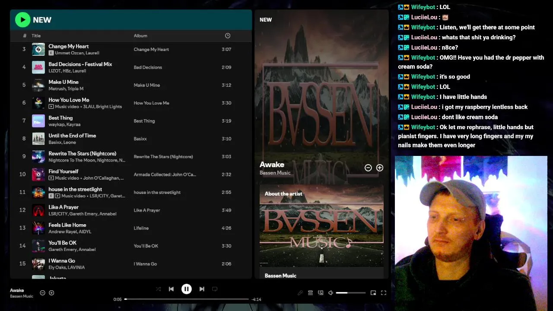The width and height of the screenshot is (553, 311).
Task: Open artist link waykap, Kayraa
Action: point(64,124)
